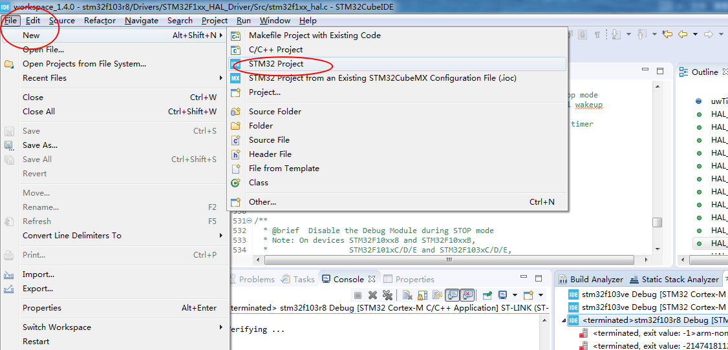728x350 pixels.
Task: Switch to the Problems tab
Action: pos(252,279)
